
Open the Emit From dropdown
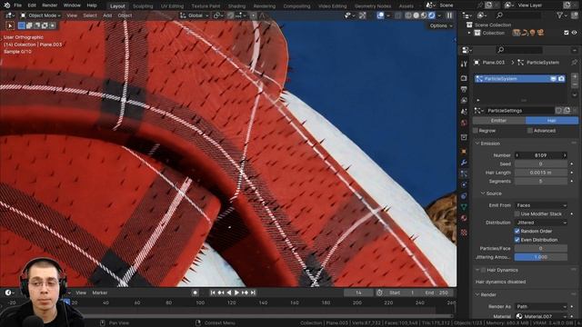coord(541,205)
